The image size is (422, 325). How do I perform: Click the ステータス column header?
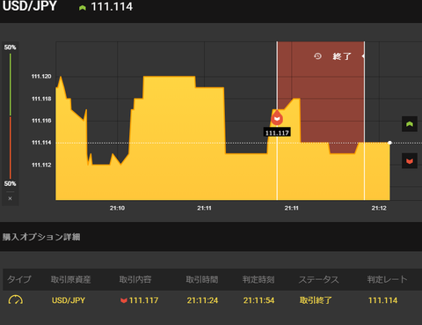pos(319,279)
